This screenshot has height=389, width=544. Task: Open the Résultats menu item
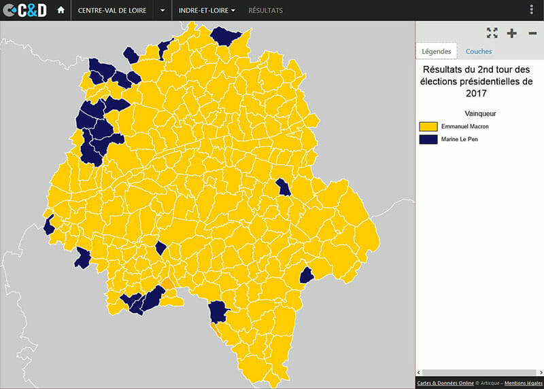click(x=265, y=10)
